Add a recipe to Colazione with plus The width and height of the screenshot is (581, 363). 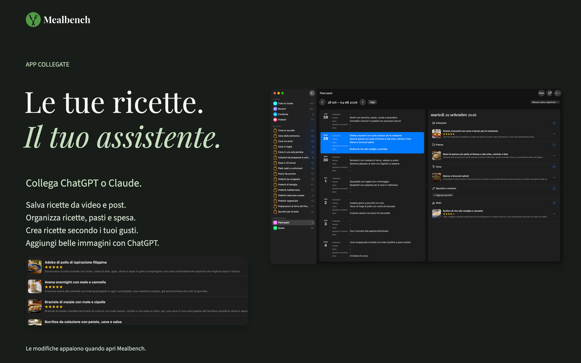554,123
